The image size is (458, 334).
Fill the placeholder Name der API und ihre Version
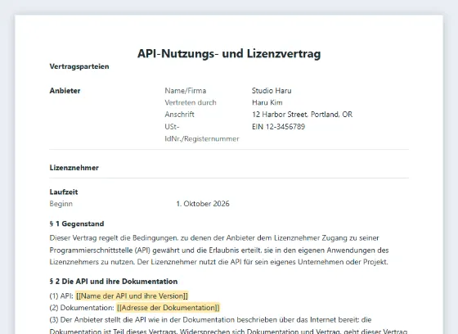(x=132, y=296)
